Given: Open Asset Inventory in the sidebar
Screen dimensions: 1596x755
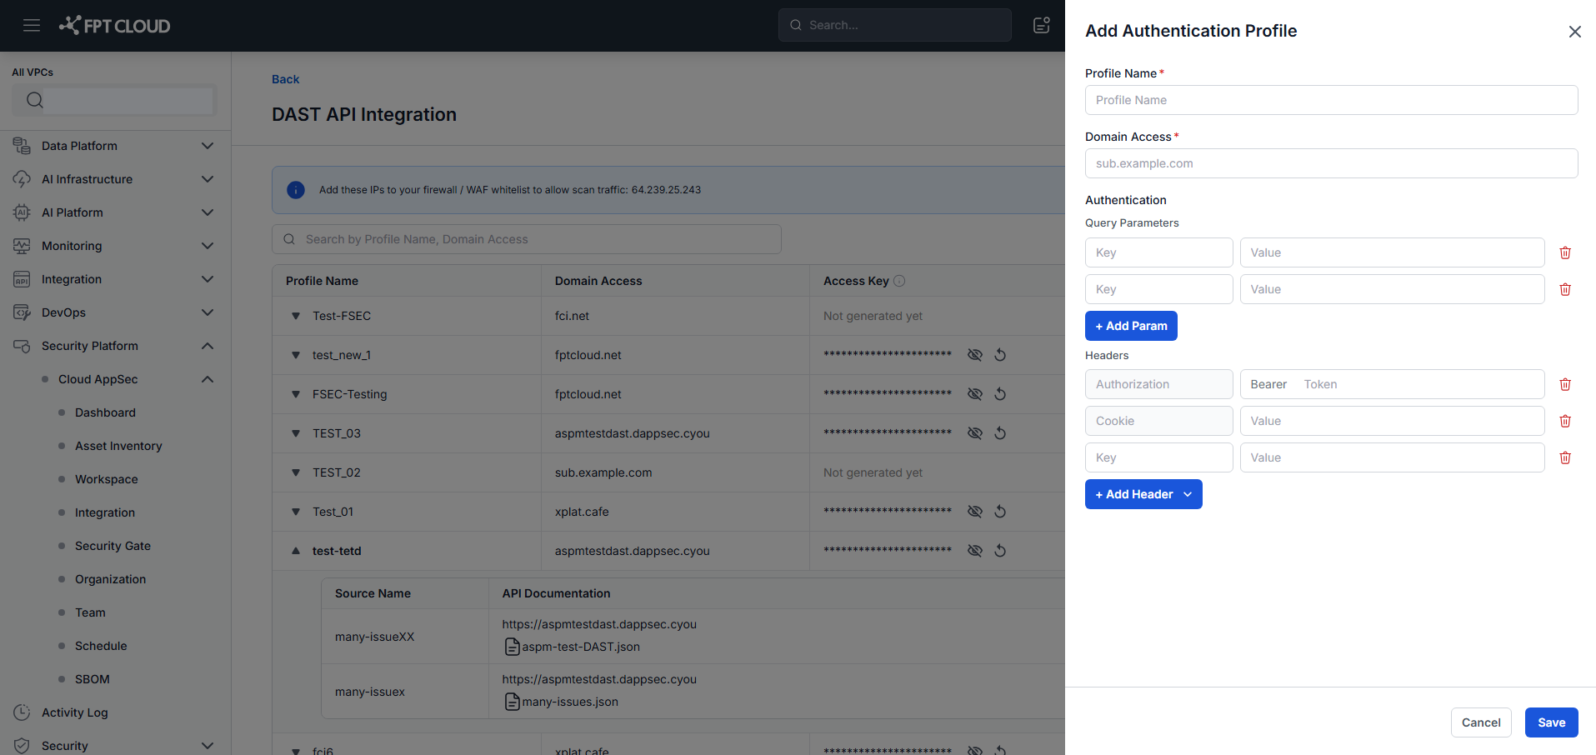Looking at the screenshot, I should (x=118, y=446).
